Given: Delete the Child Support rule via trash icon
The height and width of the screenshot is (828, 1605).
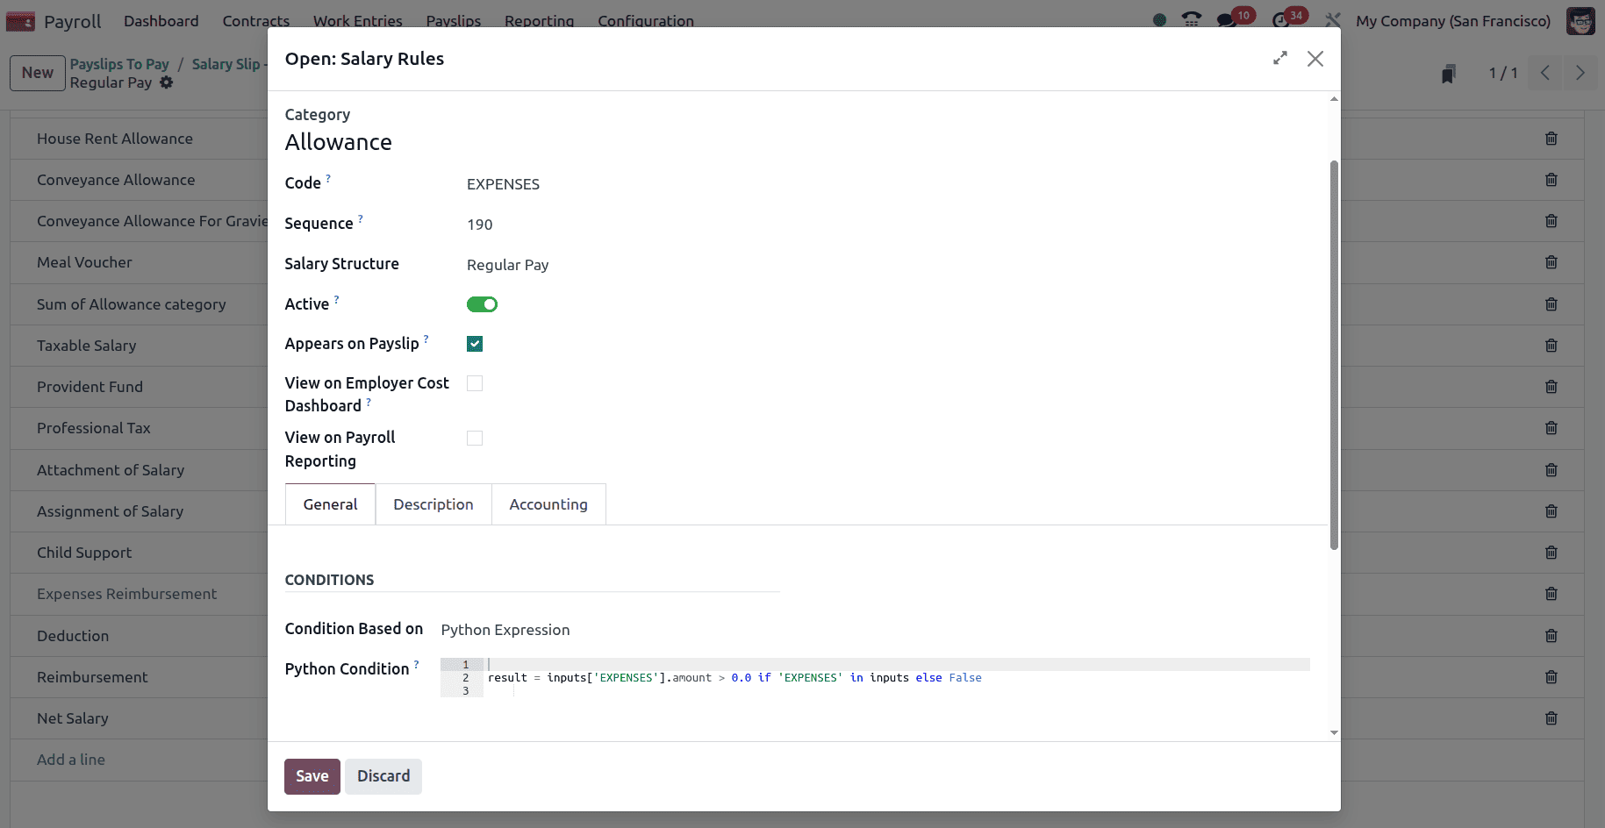Looking at the screenshot, I should (x=1551, y=553).
